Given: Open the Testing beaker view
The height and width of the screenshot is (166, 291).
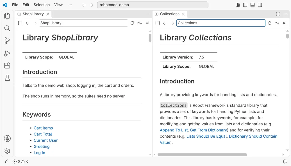Looking at the screenshot, I should coord(7,78).
